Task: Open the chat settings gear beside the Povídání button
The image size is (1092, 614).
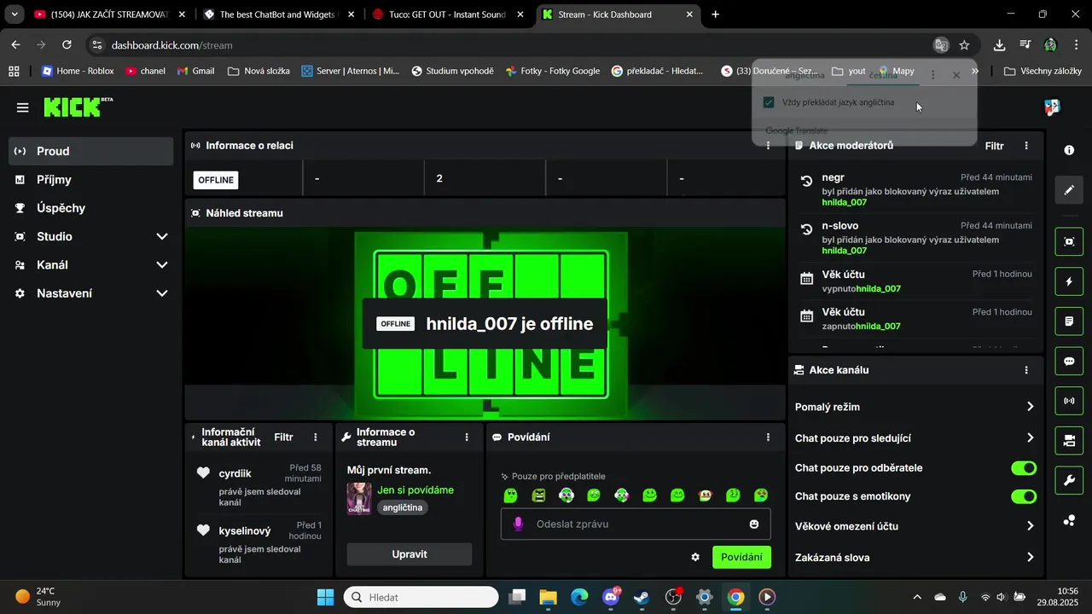Action: pos(695,557)
